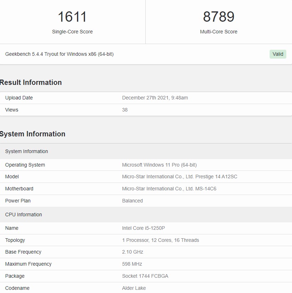Select the MS-14C6 motherboard value
This screenshot has height=293, width=292.
pos(169,189)
